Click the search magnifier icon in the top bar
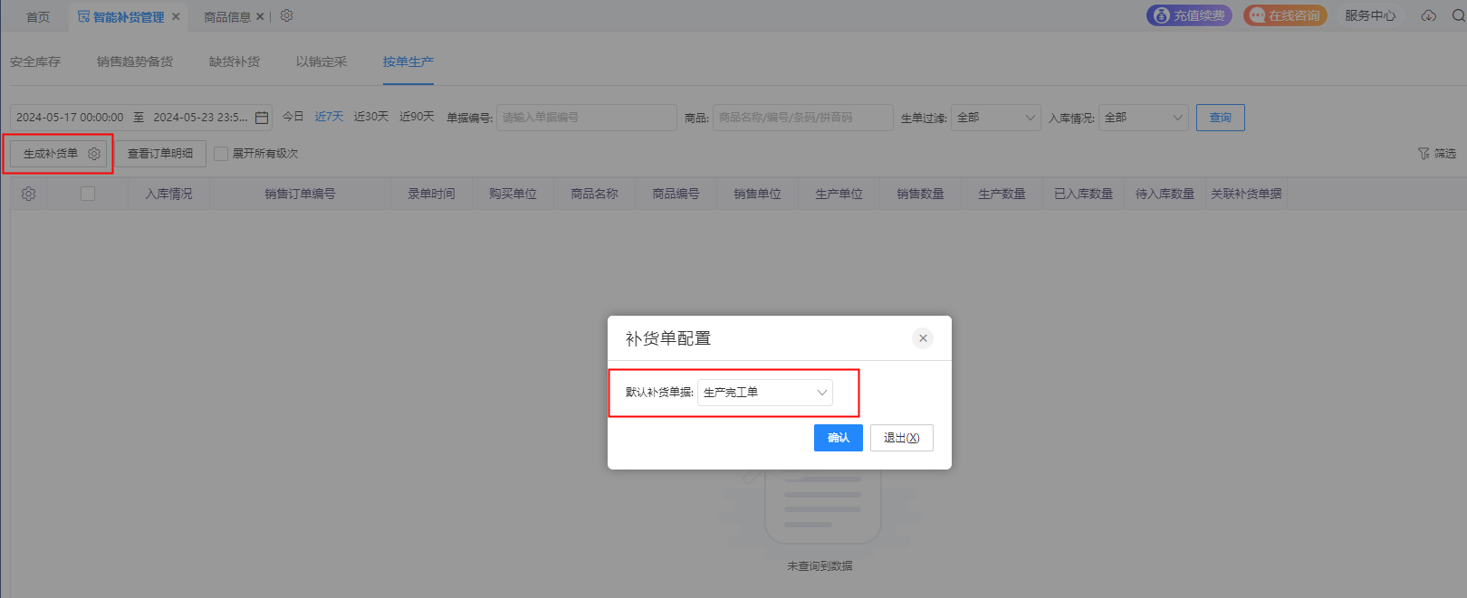This screenshot has width=1467, height=598. [x=1458, y=15]
